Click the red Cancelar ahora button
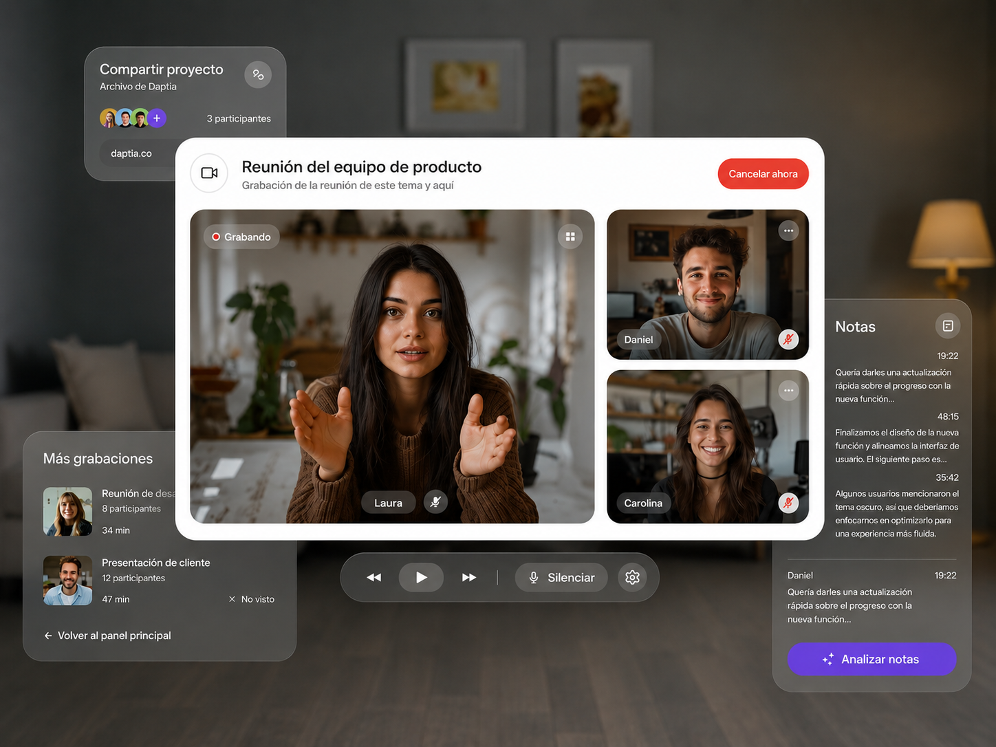Screen dimensions: 996x747 point(763,174)
